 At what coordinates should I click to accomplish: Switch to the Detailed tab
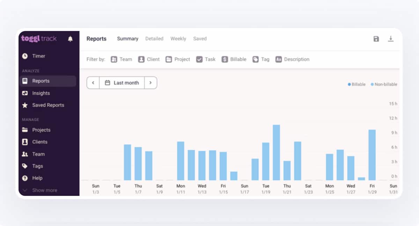154,39
